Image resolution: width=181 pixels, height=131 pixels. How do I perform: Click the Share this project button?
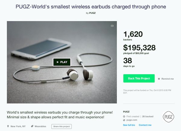(x=62, y=126)
